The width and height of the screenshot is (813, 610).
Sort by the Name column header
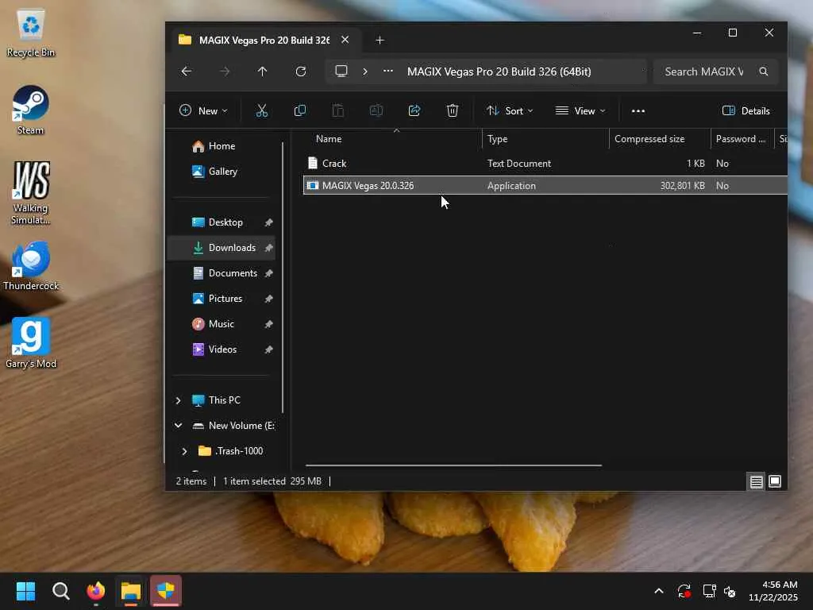(x=329, y=139)
